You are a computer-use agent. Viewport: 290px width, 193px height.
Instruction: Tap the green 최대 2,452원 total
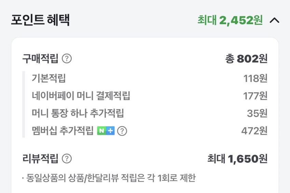pos(230,20)
